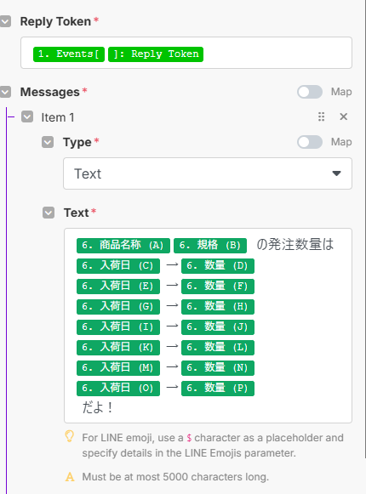Click the 6. 商品名称 (A) variable pill
This screenshot has width=366, height=494.
coord(123,246)
